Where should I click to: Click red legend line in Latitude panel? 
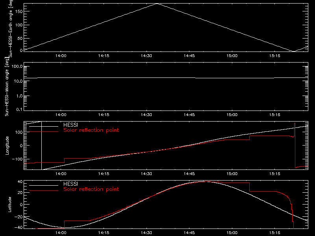(44, 191)
